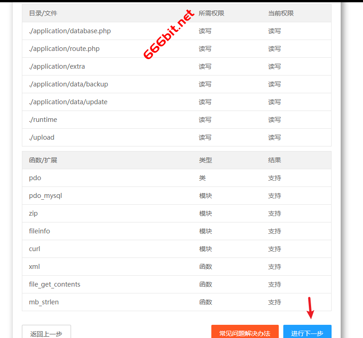Viewport: 363px width, 338px height.
Task: Open the 常见问题解决办法 help button
Action: point(245,332)
